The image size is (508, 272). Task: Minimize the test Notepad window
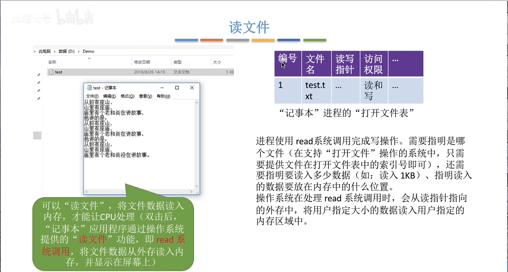162,88
